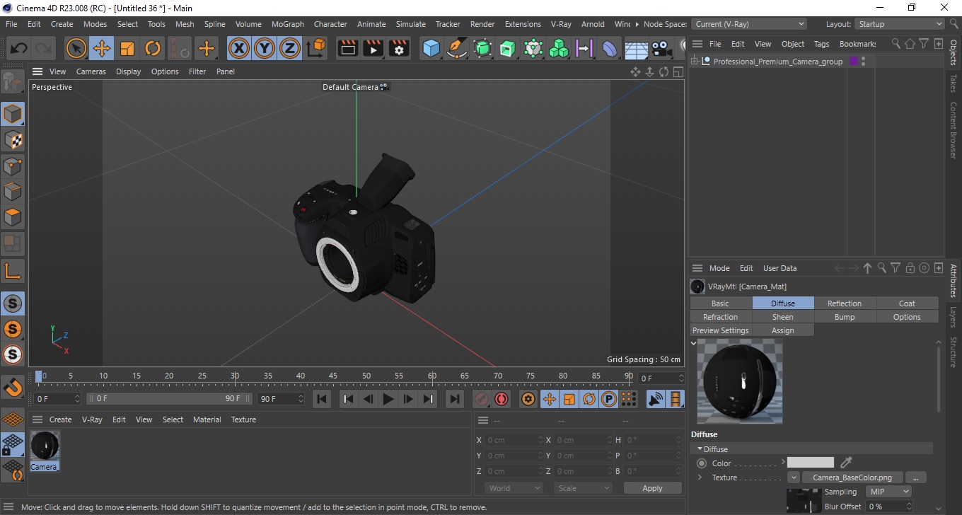Image resolution: width=962 pixels, height=515 pixels.
Task: Activate the Rotate tool
Action: pos(153,48)
